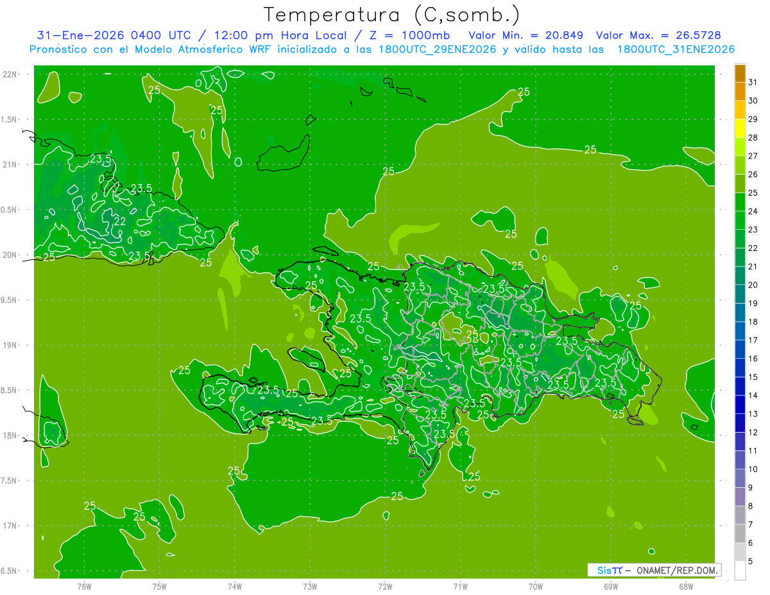Click the 'Valor Min. = 20.849' value
Viewport: 770px width, 595px height.
[x=526, y=35]
